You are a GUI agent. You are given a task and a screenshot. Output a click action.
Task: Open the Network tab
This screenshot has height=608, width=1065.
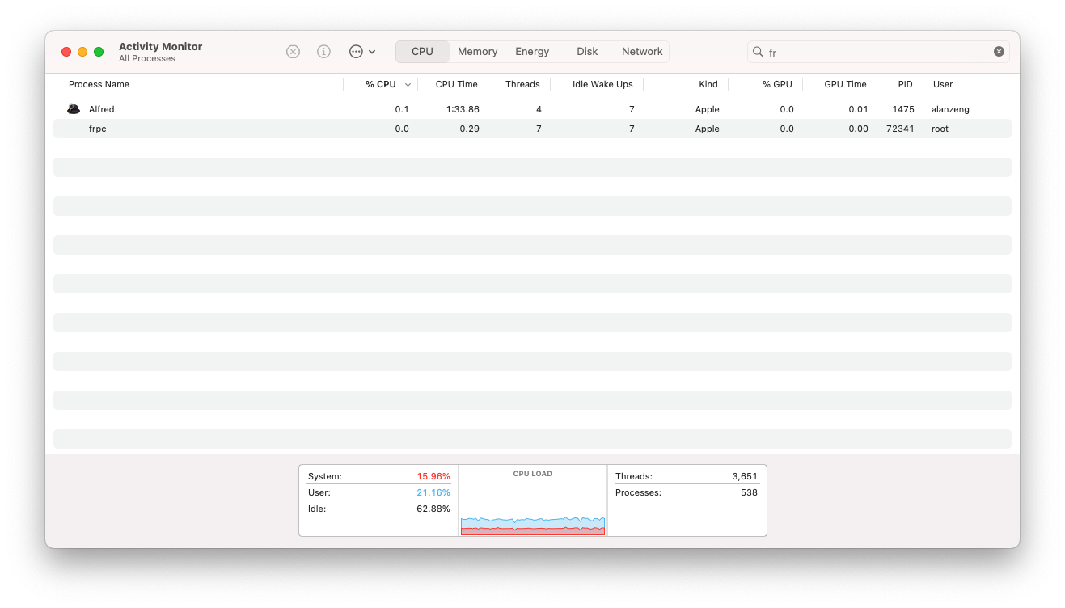coord(642,52)
